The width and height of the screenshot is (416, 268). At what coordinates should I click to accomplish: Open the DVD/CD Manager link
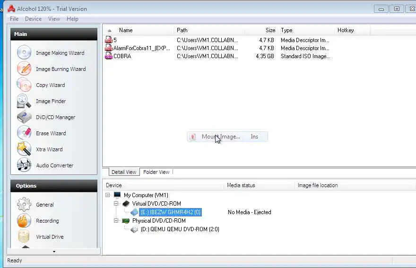coord(56,117)
